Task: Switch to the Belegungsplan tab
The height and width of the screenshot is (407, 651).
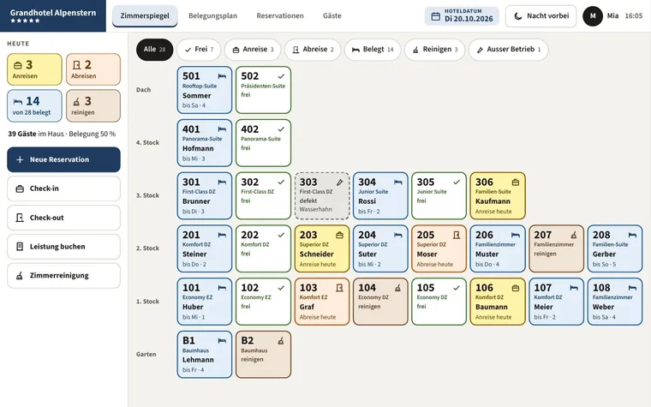Action: click(212, 15)
